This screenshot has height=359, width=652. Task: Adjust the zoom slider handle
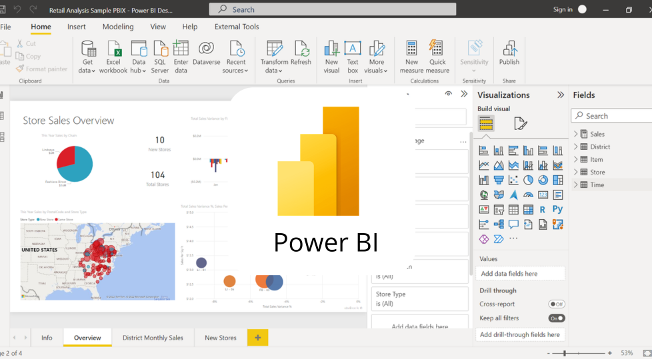565,353
